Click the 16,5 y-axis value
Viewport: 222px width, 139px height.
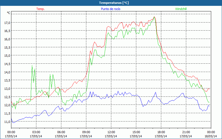(7, 31)
